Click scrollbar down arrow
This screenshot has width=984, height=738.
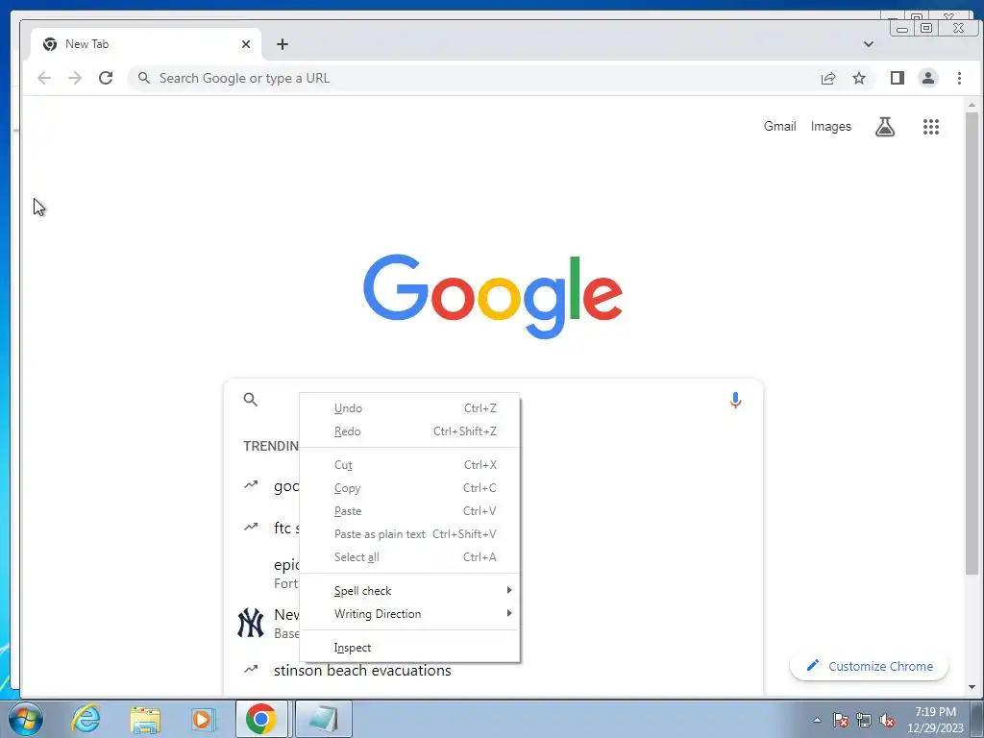point(972,687)
